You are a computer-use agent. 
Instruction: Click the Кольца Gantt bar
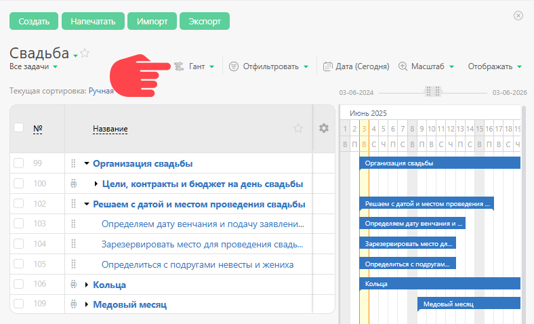[440, 284]
